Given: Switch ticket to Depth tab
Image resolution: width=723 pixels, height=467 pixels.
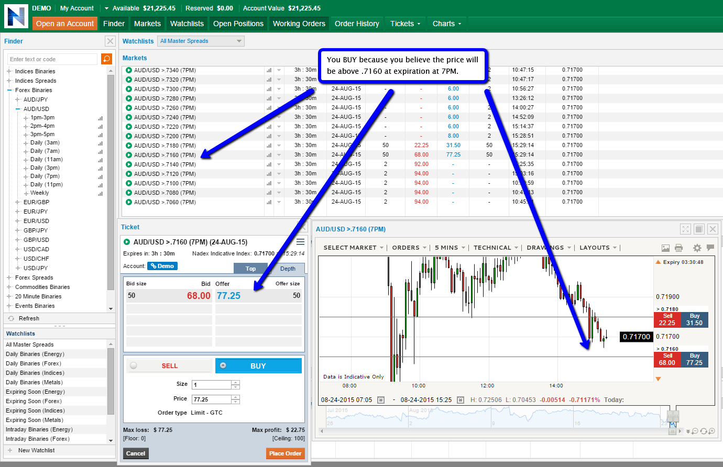Looking at the screenshot, I should click(288, 269).
